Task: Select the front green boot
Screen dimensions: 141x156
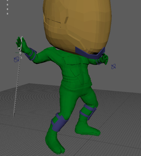Action: coord(54,142)
